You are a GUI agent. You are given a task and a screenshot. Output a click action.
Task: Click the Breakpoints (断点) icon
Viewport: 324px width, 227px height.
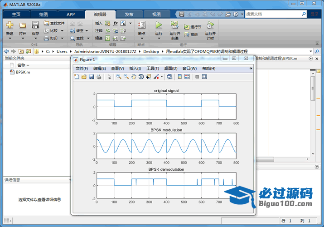click(x=141, y=25)
